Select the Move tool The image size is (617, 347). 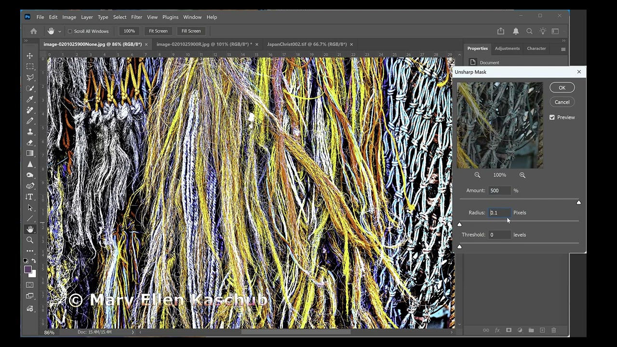point(30,56)
